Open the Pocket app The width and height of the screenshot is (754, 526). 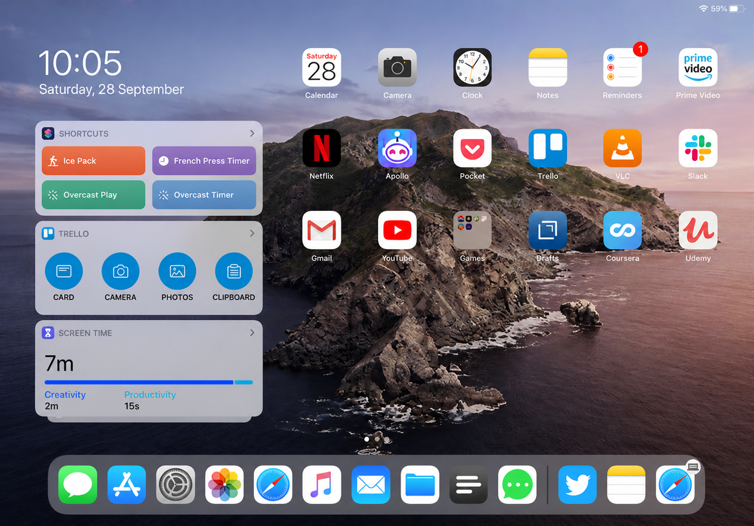[x=472, y=148]
